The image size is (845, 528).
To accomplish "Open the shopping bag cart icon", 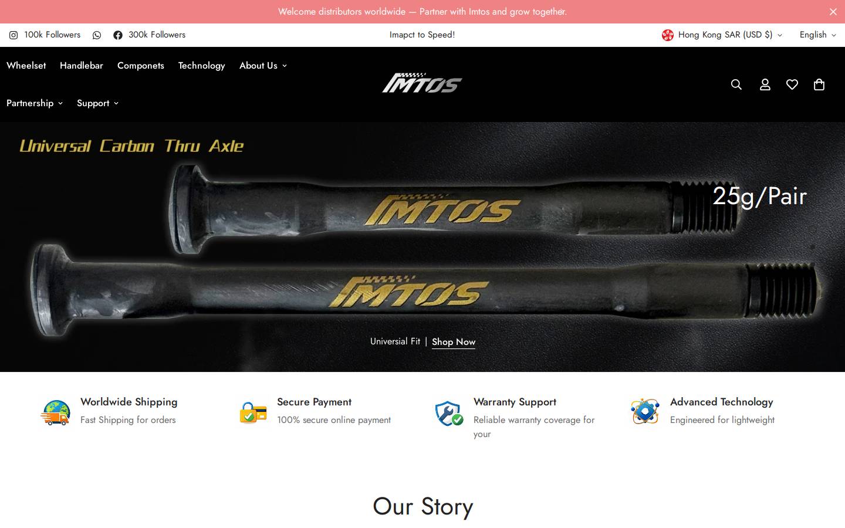I will pos(819,84).
